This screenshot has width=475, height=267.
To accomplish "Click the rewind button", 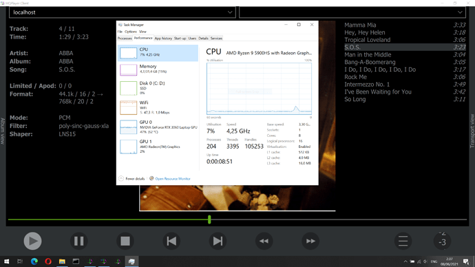I will (264, 241).
